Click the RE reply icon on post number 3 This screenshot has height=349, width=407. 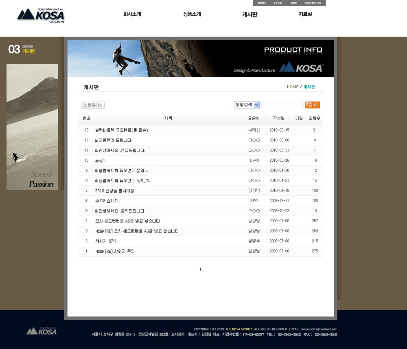[100, 231]
